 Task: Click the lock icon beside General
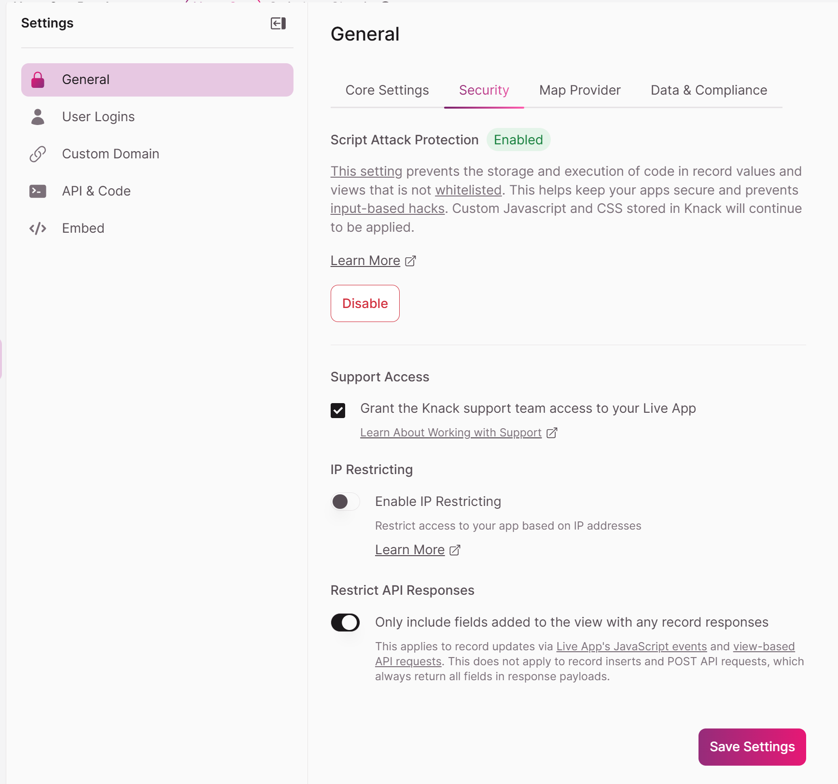tap(38, 80)
